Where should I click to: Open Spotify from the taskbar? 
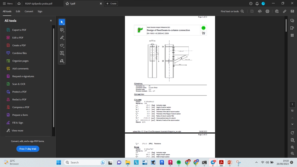point(179,162)
